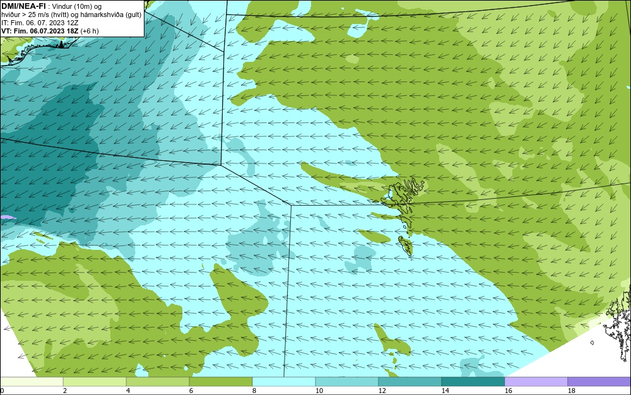
Task: Click the 12–14 m/s teal legend swatch
Action: (x=410, y=382)
